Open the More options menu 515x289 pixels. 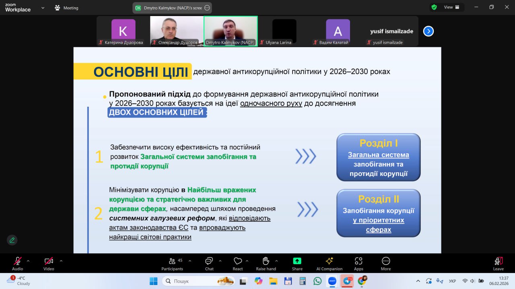[x=385, y=263]
